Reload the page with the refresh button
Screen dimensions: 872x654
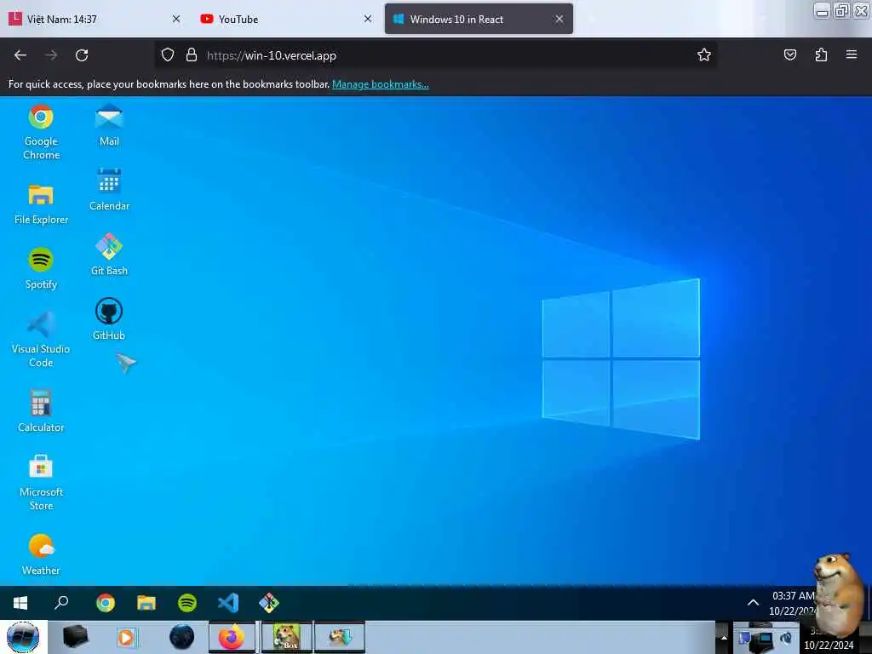coord(82,55)
